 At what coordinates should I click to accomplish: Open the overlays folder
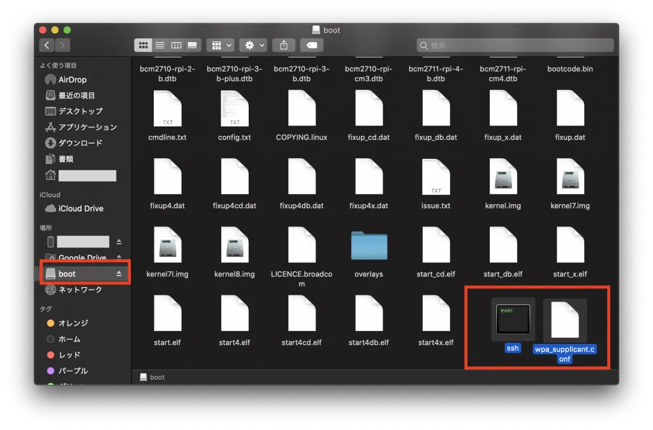(369, 245)
